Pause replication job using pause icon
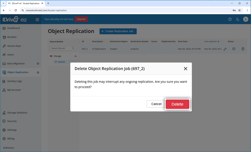Image resolution: width=251 pixels, height=152 pixels. pos(234,49)
